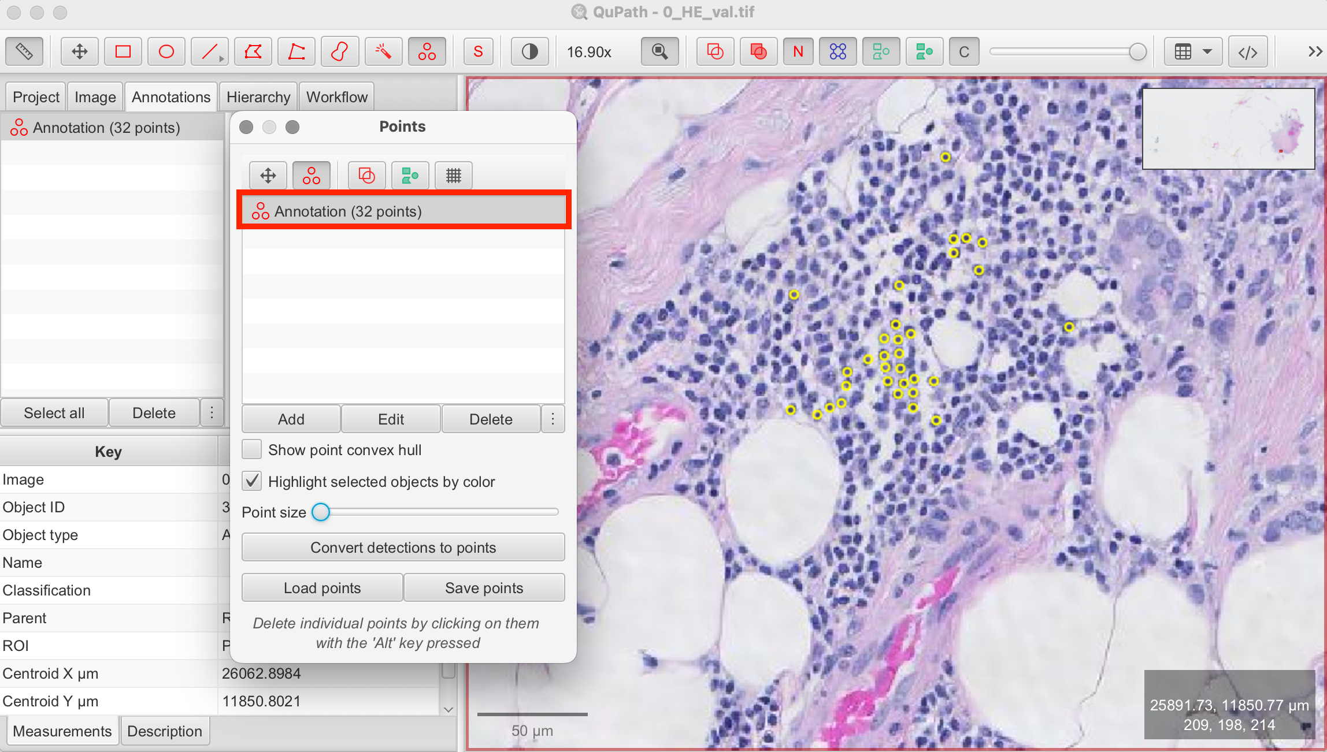Select the Rectangle annotation tool
Screen dimensions: 1327x752
point(123,52)
